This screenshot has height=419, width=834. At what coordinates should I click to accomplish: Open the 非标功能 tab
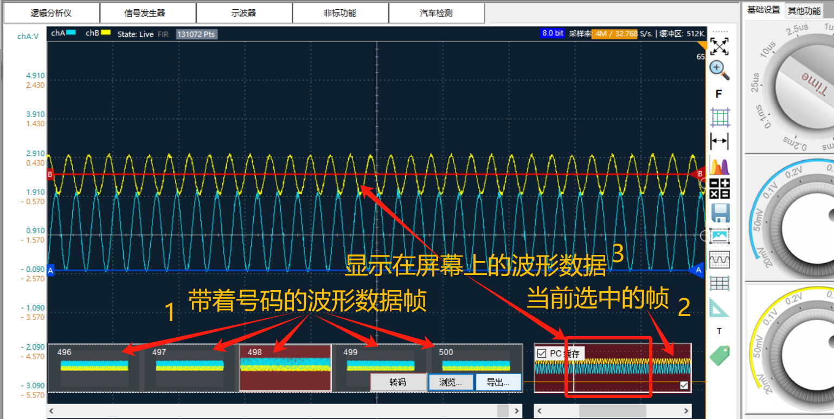pyautogui.click(x=340, y=13)
